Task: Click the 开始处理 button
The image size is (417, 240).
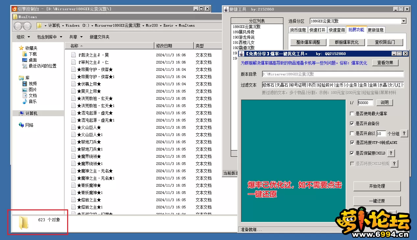Action: click(377, 186)
